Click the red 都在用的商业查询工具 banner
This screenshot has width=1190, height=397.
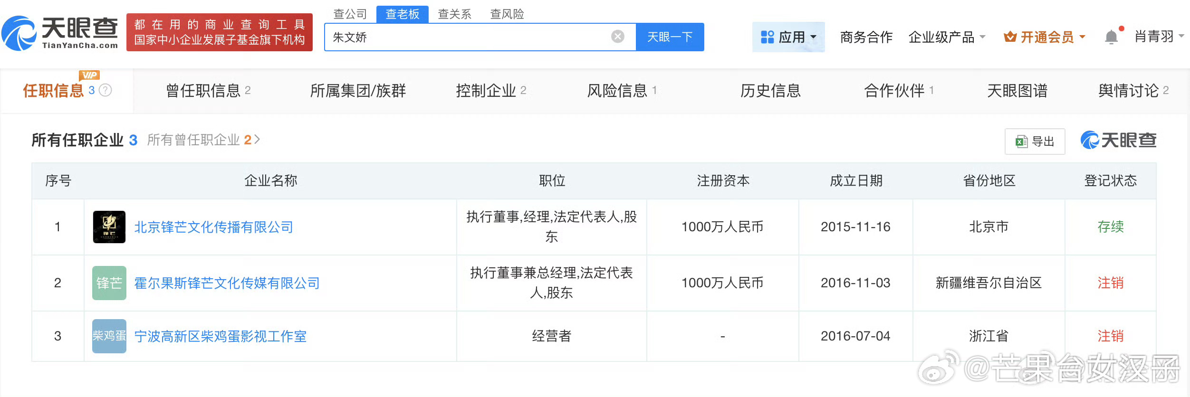pos(219,32)
